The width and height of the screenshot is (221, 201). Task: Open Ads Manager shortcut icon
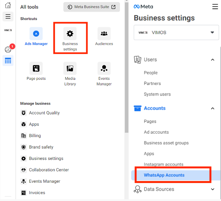click(36, 33)
